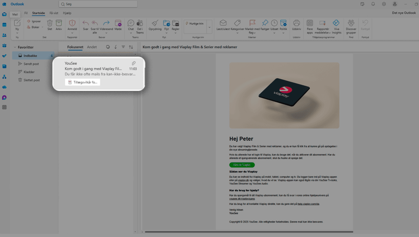Viewport: 419px width, 237px height.
Task: Click the Fortryd undo icon
Action: (365, 23)
